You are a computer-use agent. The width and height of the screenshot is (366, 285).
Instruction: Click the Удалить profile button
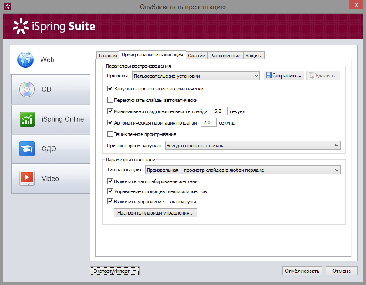[x=323, y=76]
